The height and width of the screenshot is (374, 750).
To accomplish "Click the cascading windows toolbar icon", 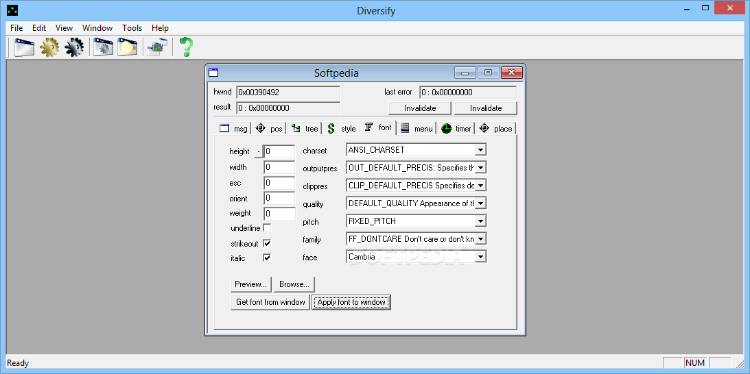I will pos(157,47).
